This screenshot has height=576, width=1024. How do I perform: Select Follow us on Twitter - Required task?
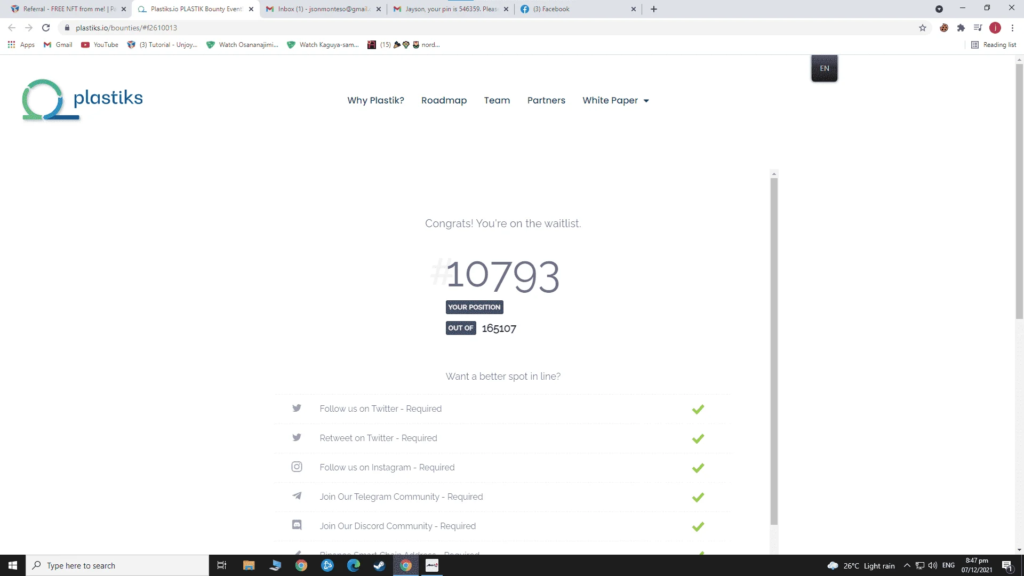pyautogui.click(x=502, y=409)
